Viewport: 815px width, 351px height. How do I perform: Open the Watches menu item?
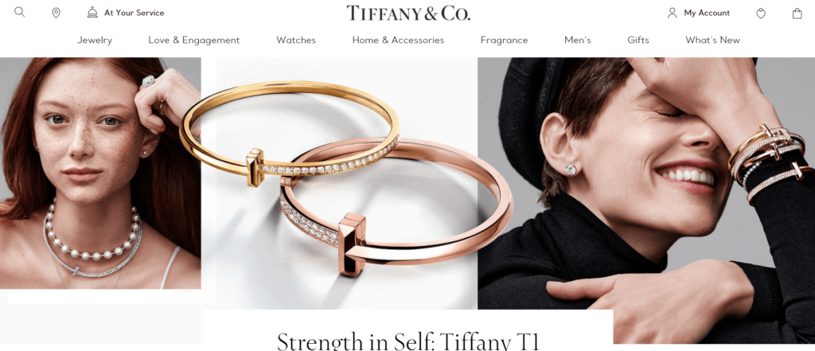[296, 40]
